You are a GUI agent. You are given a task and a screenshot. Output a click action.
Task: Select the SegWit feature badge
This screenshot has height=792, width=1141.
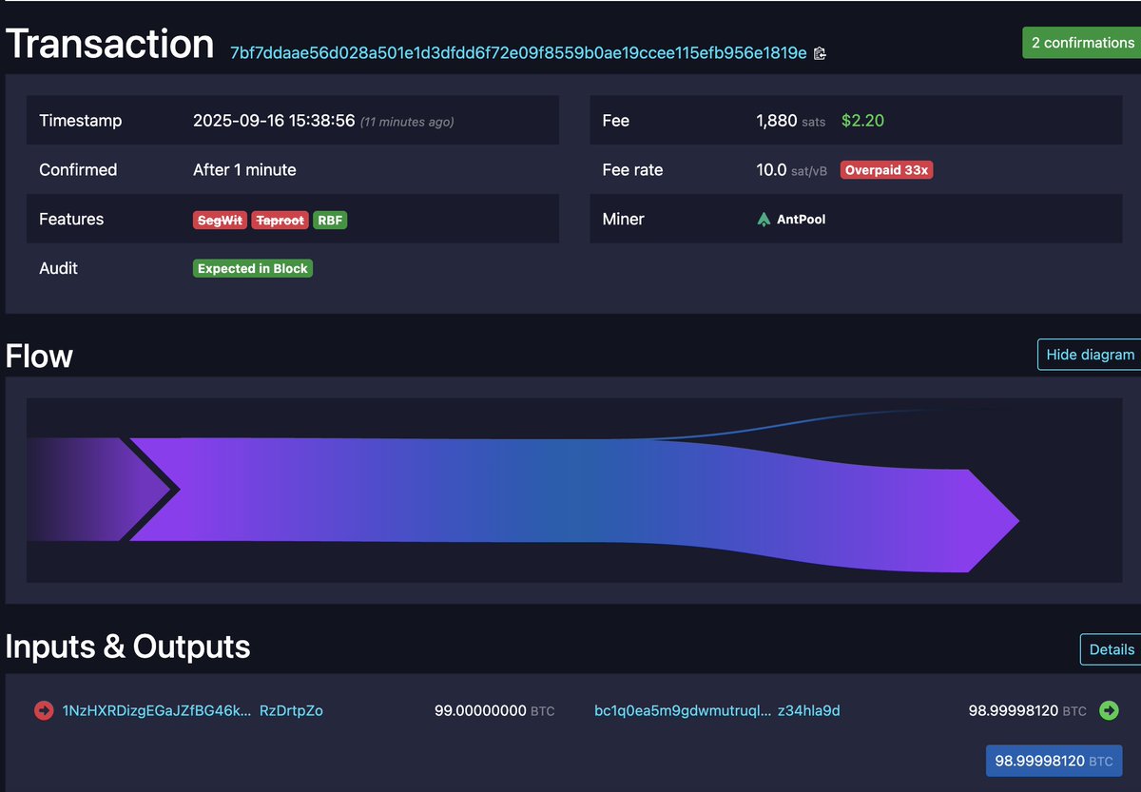pyautogui.click(x=220, y=220)
